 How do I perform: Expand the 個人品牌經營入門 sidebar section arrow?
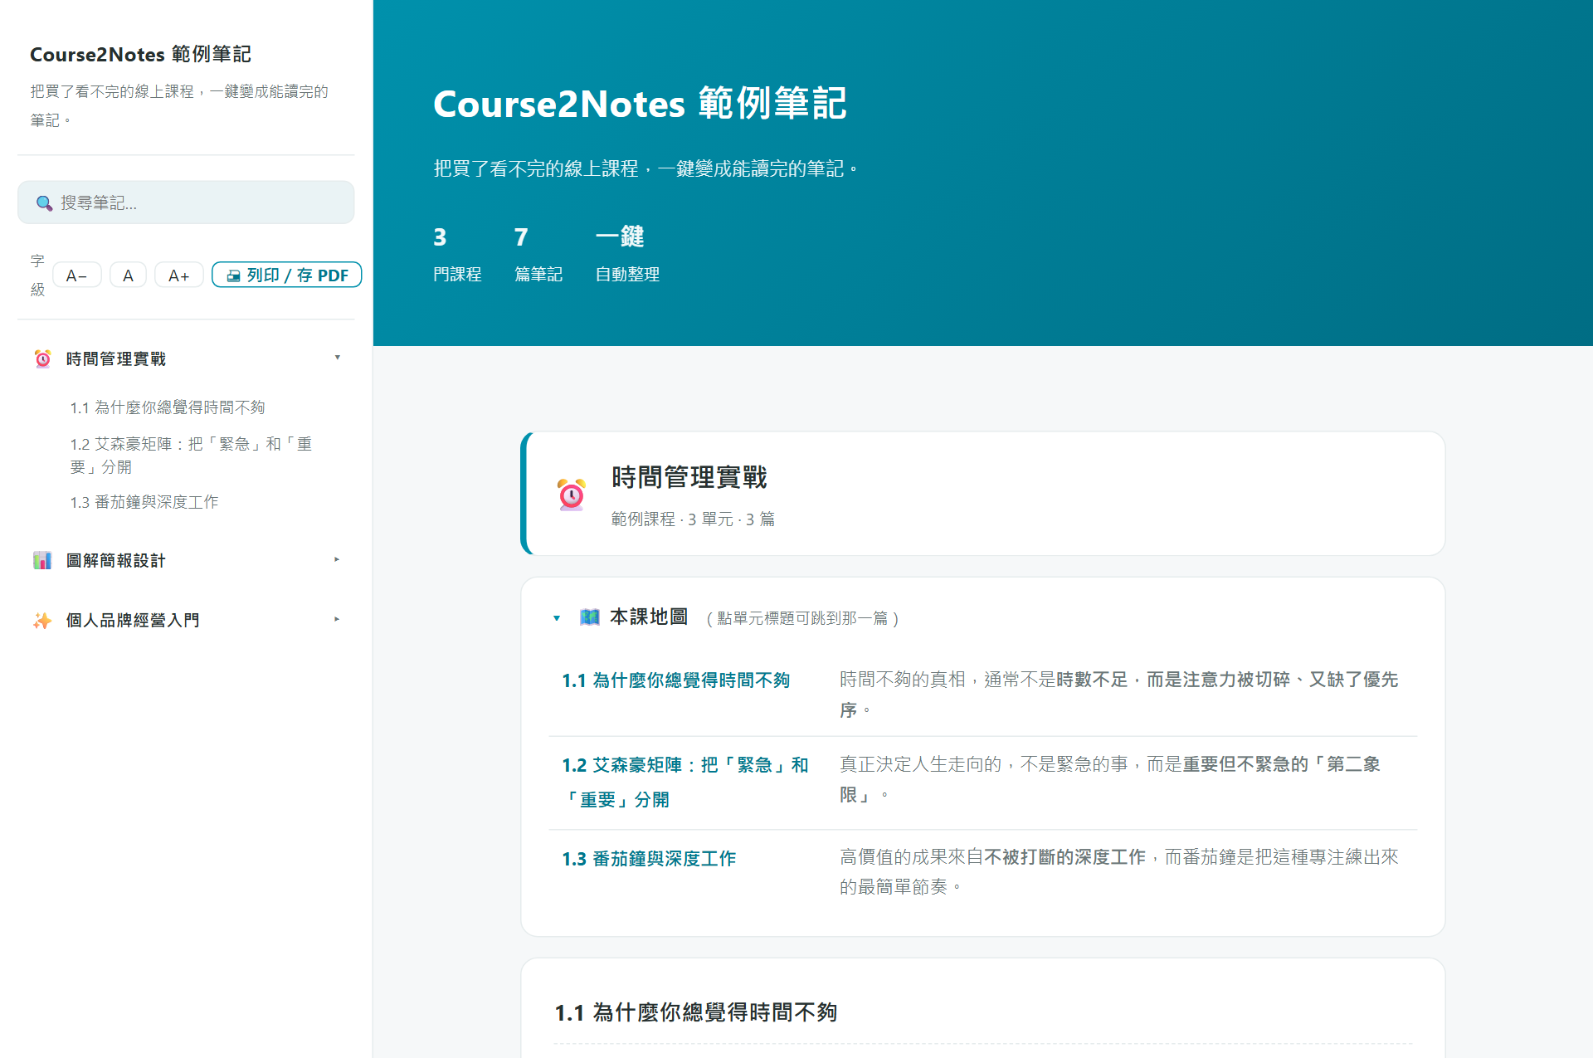coord(337,619)
